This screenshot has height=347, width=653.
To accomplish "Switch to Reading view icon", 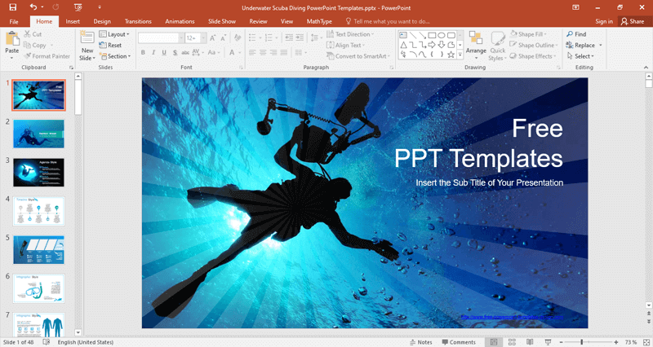I will 530,341.
